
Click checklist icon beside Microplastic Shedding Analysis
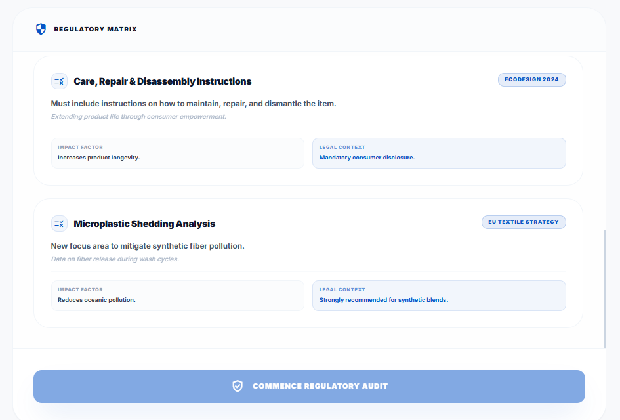click(x=59, y=224)
